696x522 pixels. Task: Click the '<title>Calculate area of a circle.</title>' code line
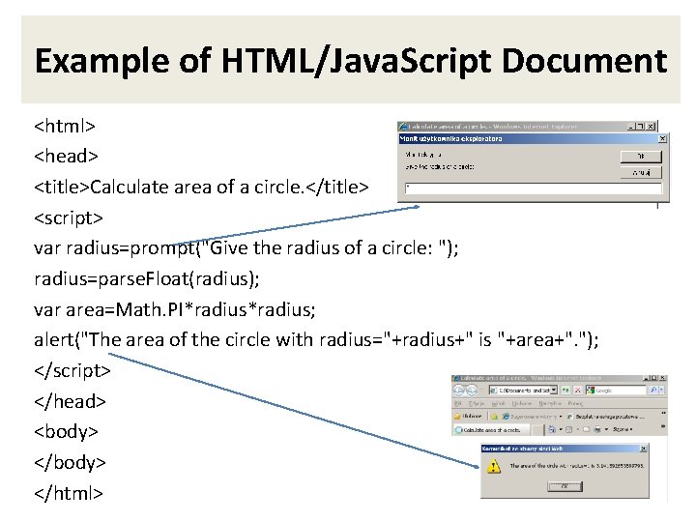[201, 187]
